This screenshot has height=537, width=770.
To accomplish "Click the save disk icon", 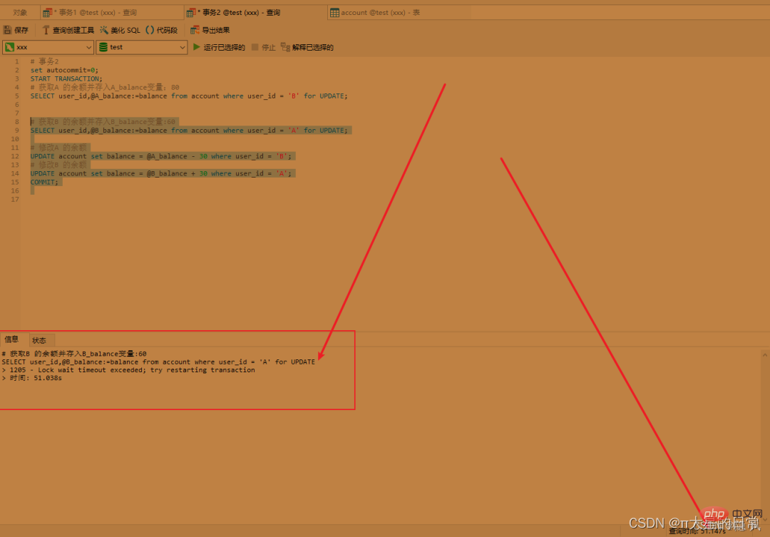I will click(x=7, y=30).
